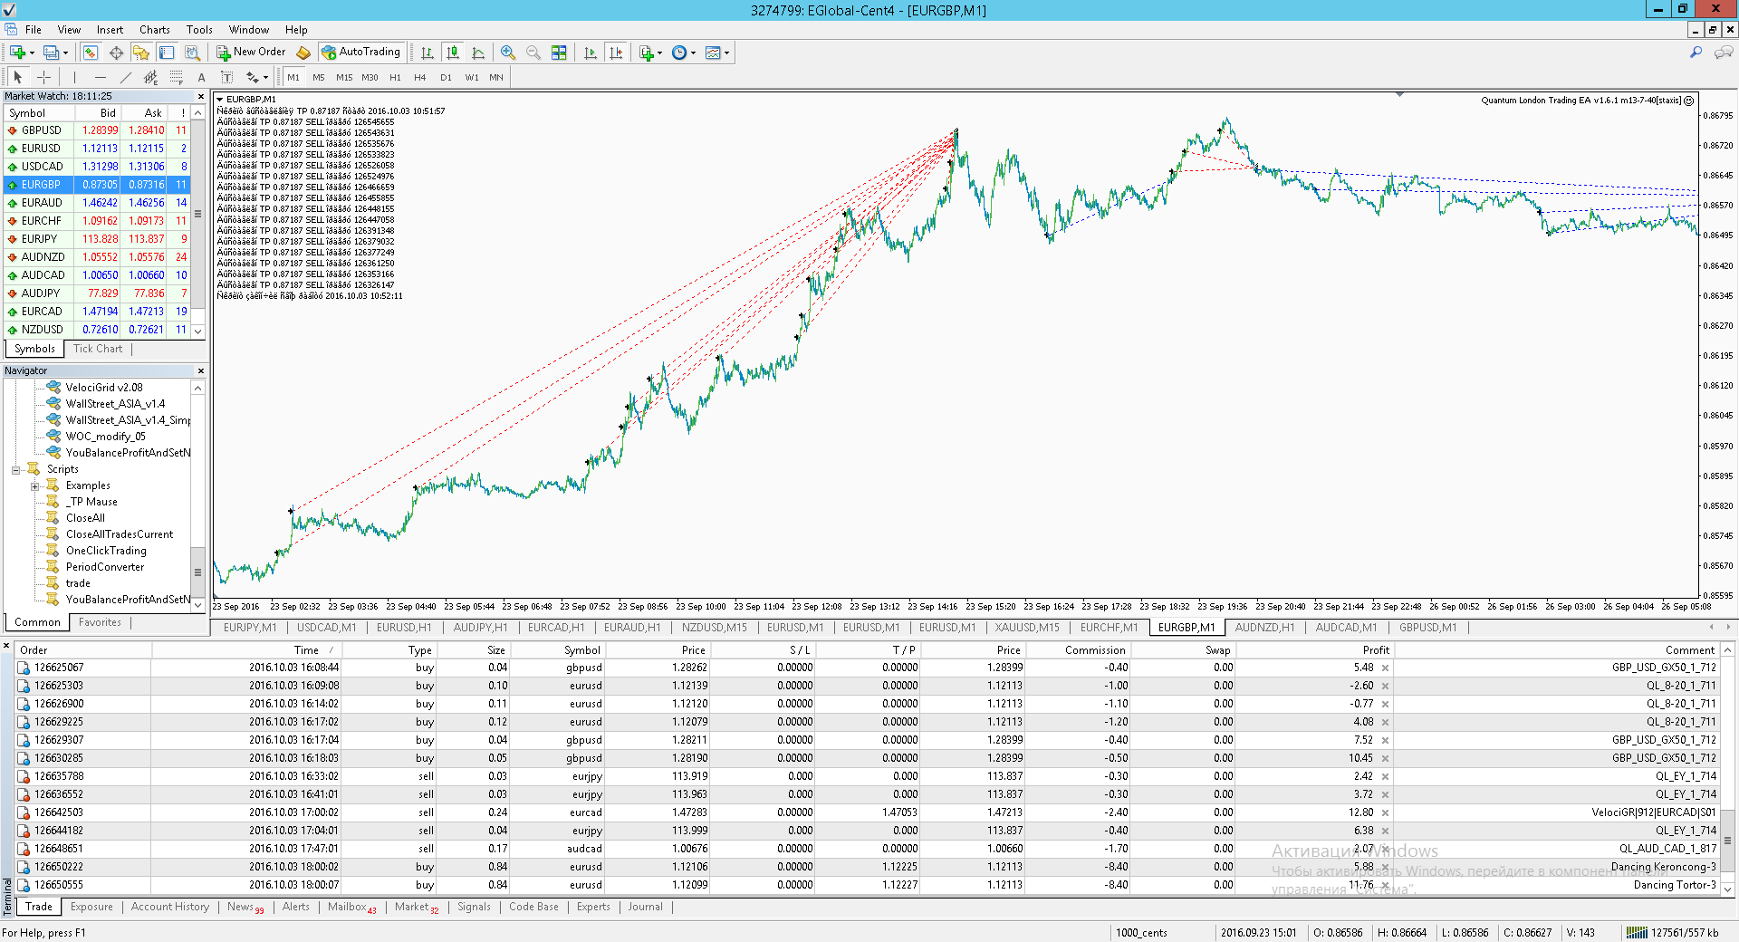This screenshot has height=942, width=1739.
Task: Expand the Examples folder in Navigator
Action: coord(35,486)
